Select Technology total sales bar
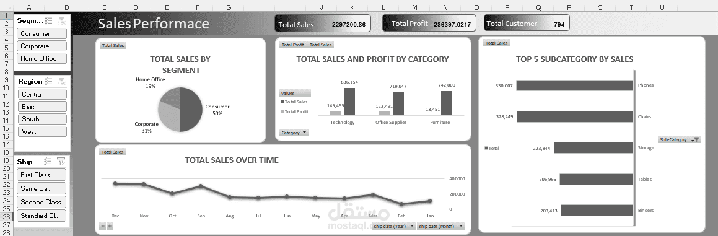The width and height of the screenshot is (718, 236). (349, 101)
